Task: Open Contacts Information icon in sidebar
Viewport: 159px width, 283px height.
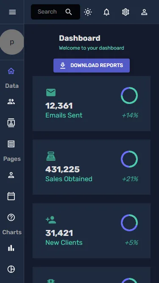Action: [x=11, y=123]
